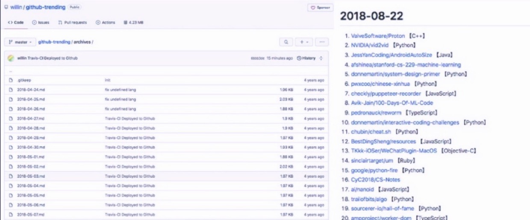Click the repository book icon beside willin

pyautogui.click(x=6, y=8)
